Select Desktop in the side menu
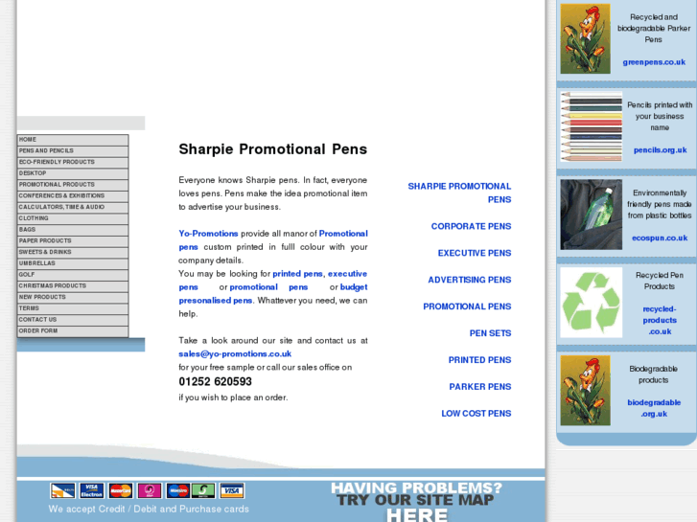Image resolution: width=697 pixels, height=522 pixels. [73, 173]
